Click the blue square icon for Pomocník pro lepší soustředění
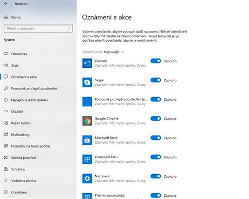The image size is (249, 199). click(x=87, y=101)
